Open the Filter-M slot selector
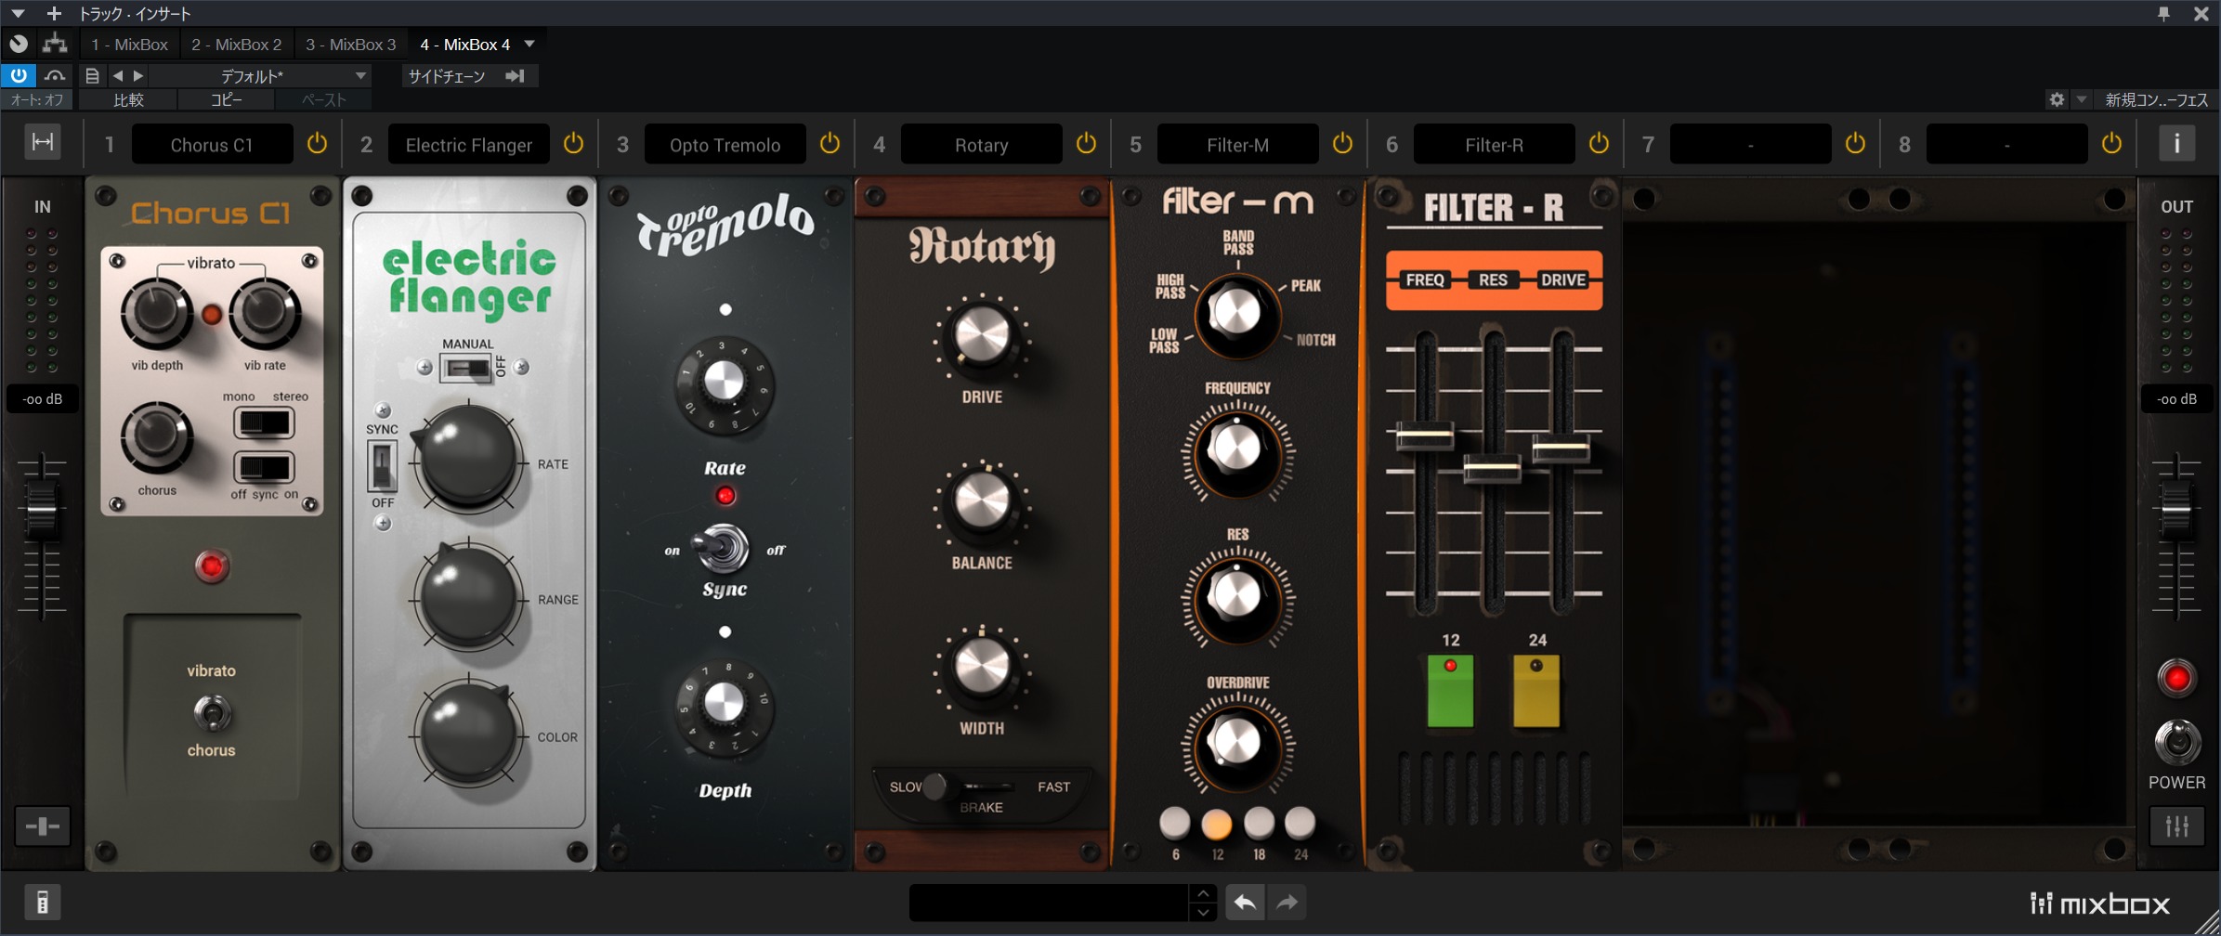2221x936 pixels. [1237, 144]
